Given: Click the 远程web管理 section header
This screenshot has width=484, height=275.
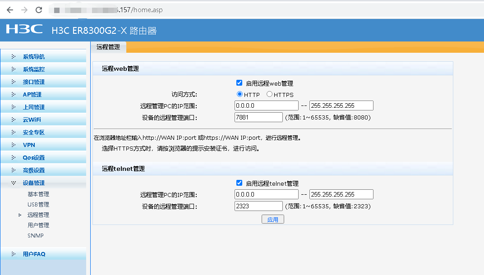Looking at the screenshot, I should click(x=120, y=69).
